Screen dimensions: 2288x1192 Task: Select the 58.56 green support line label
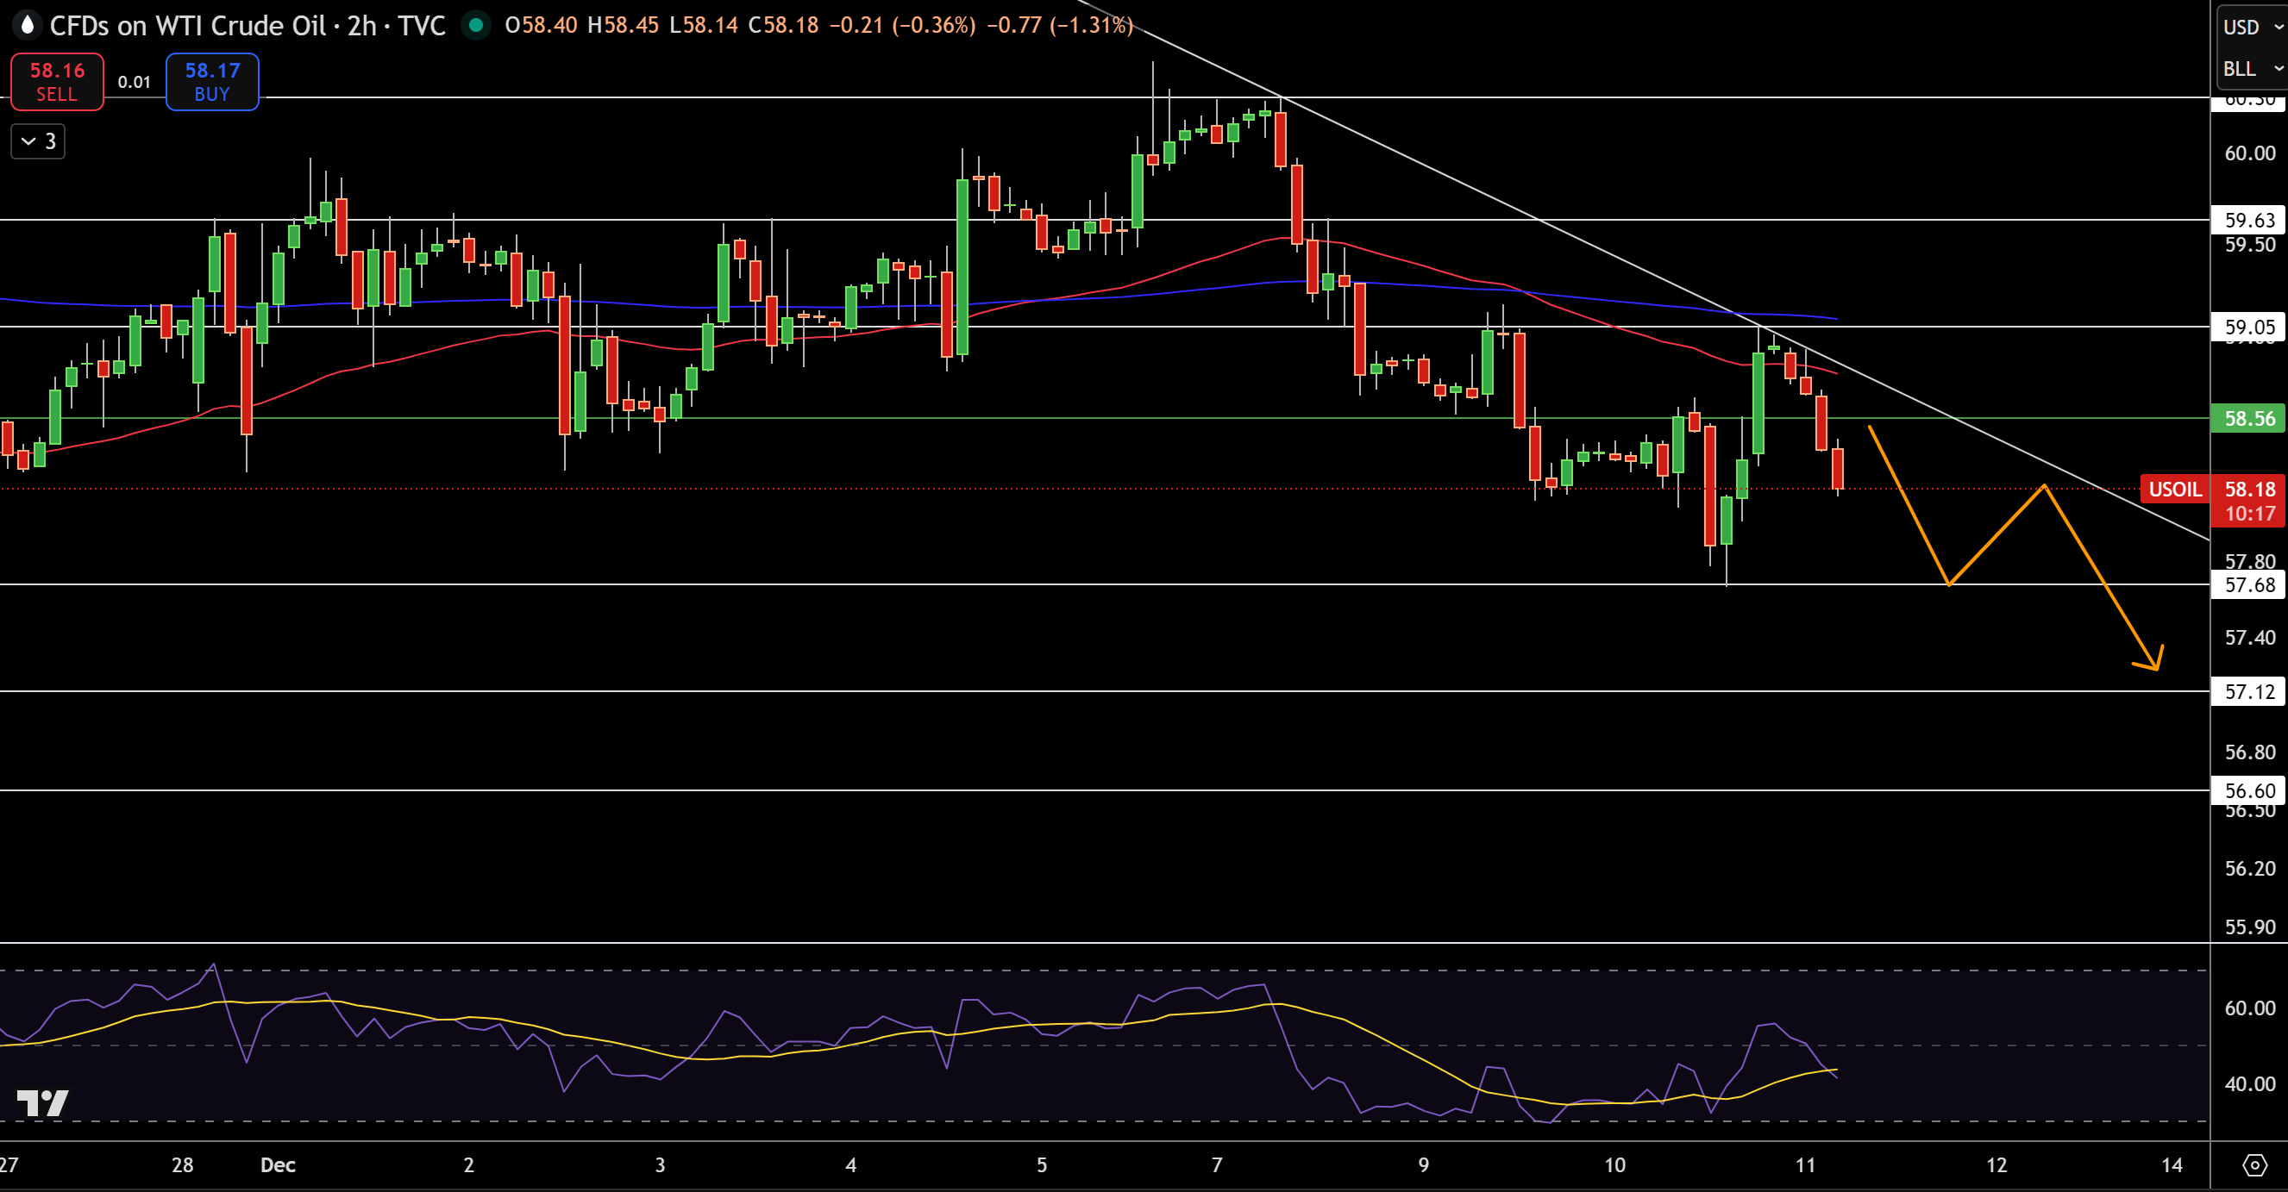(x=2250, y=419)
